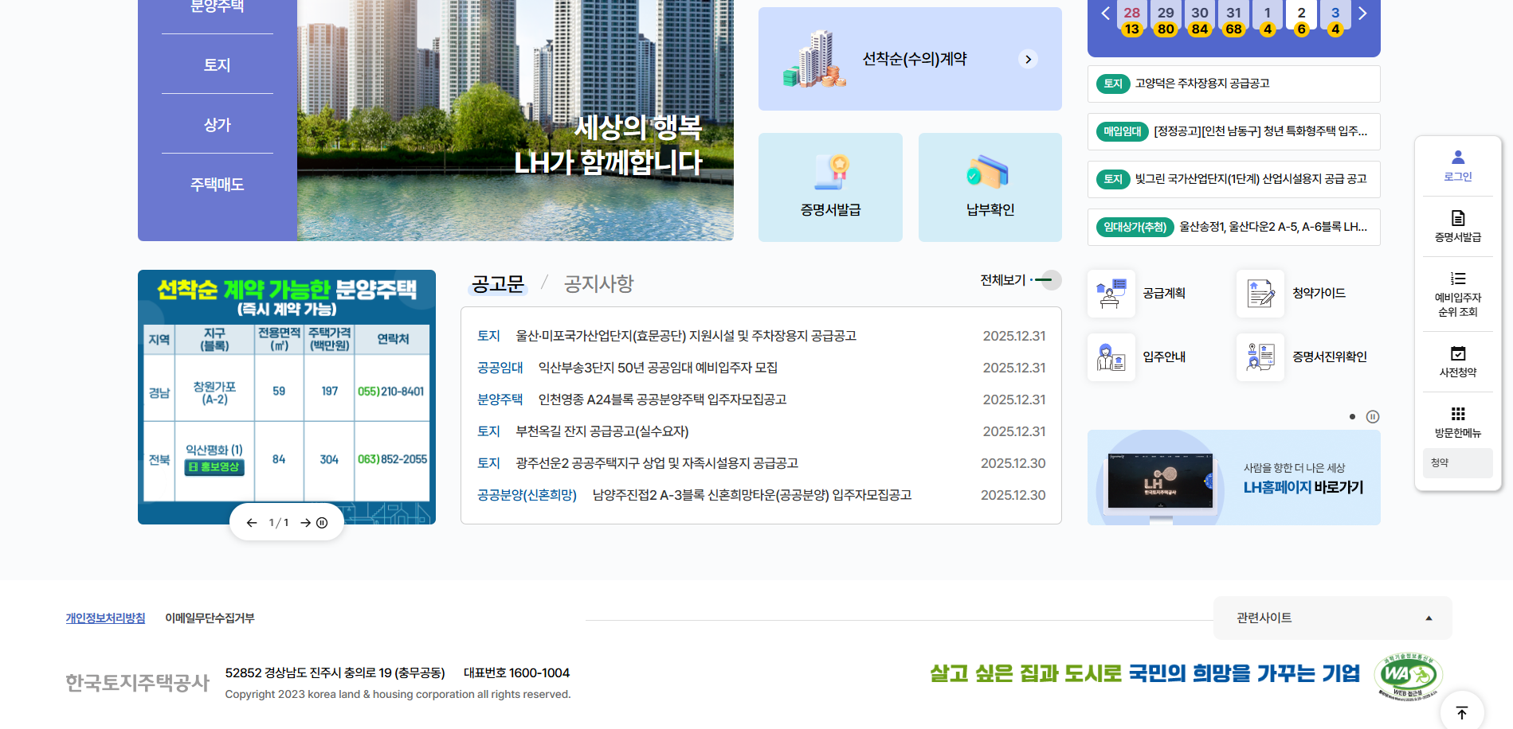This screenshot has width=1513, height=729.
Task: Open 이메일무단수집거부 footer link
Action: click(x=210, y=618)
